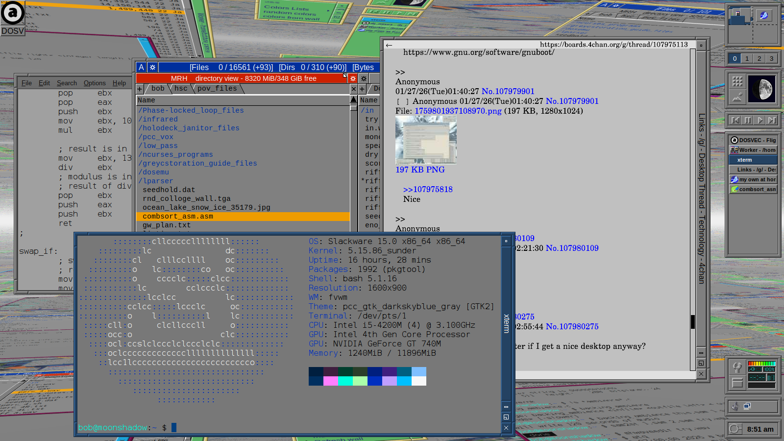Add a new tab with the left pane plus button
Screen dimensions: 784x441
pos(140,89)
